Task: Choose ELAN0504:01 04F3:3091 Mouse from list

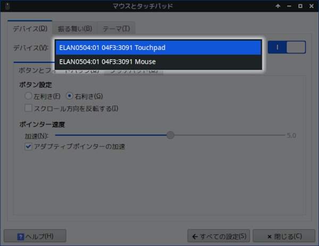Action: point(158,62)
